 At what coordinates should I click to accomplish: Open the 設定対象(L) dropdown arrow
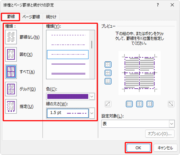coord(172,124)
